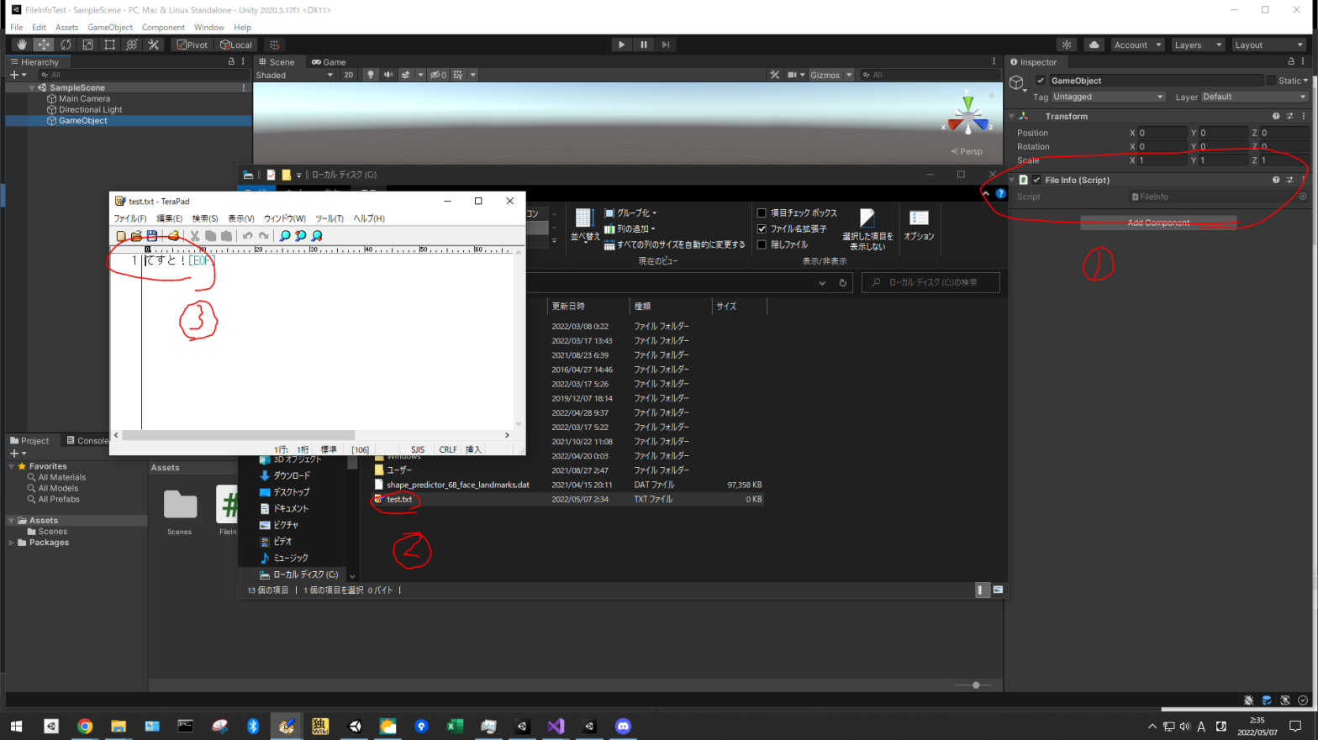
Task: Expand the Packages folder in Project
Action: point(11,543)
